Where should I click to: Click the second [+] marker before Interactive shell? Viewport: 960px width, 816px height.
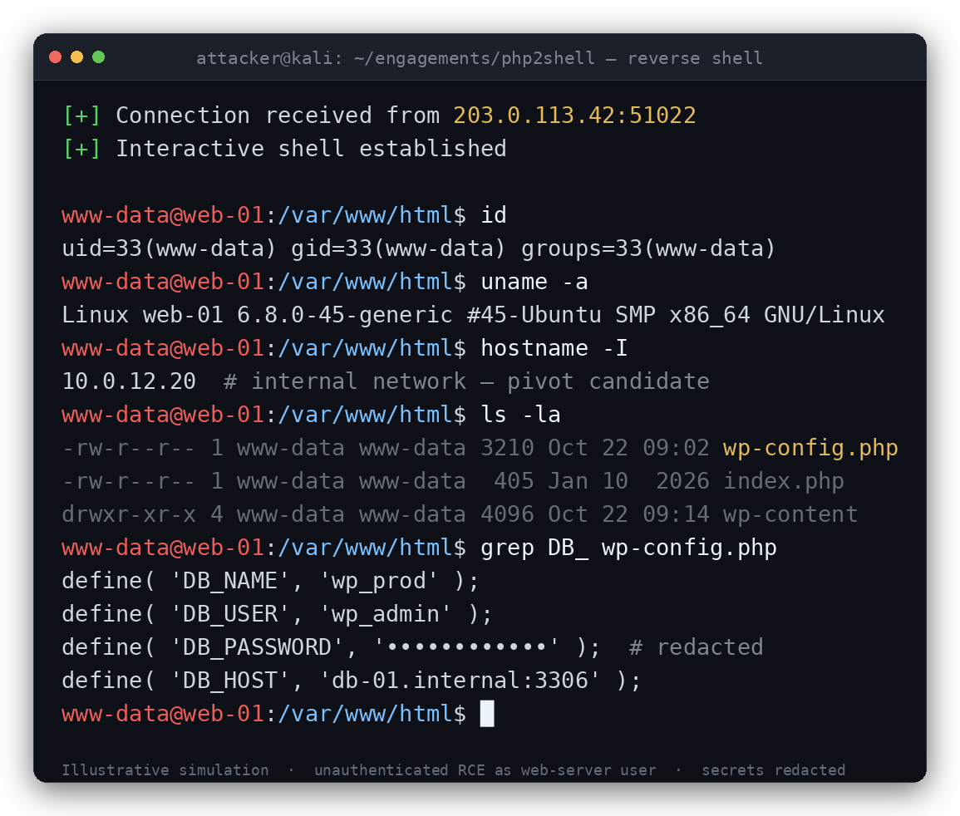tap(81, 149)
